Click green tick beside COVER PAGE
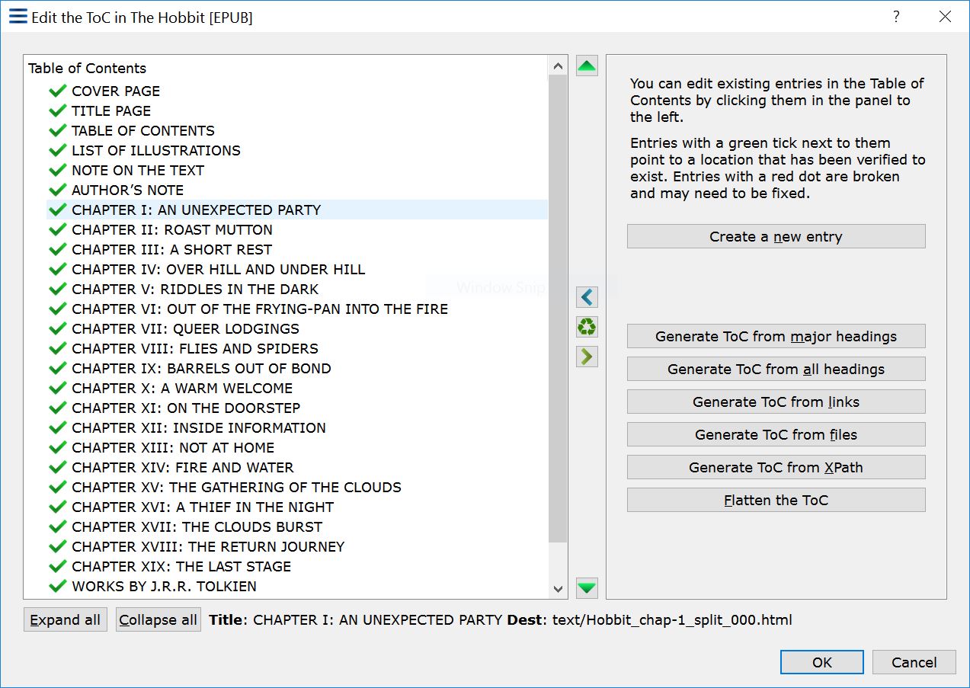Image resolution: width=970 pixels, height=688 pixels. pos(58,91)
